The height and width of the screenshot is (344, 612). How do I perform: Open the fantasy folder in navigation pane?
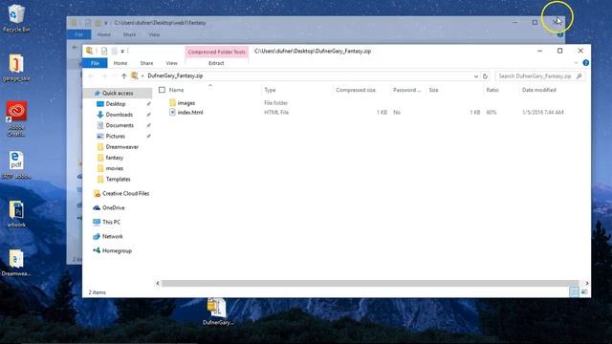pos(115,158)
